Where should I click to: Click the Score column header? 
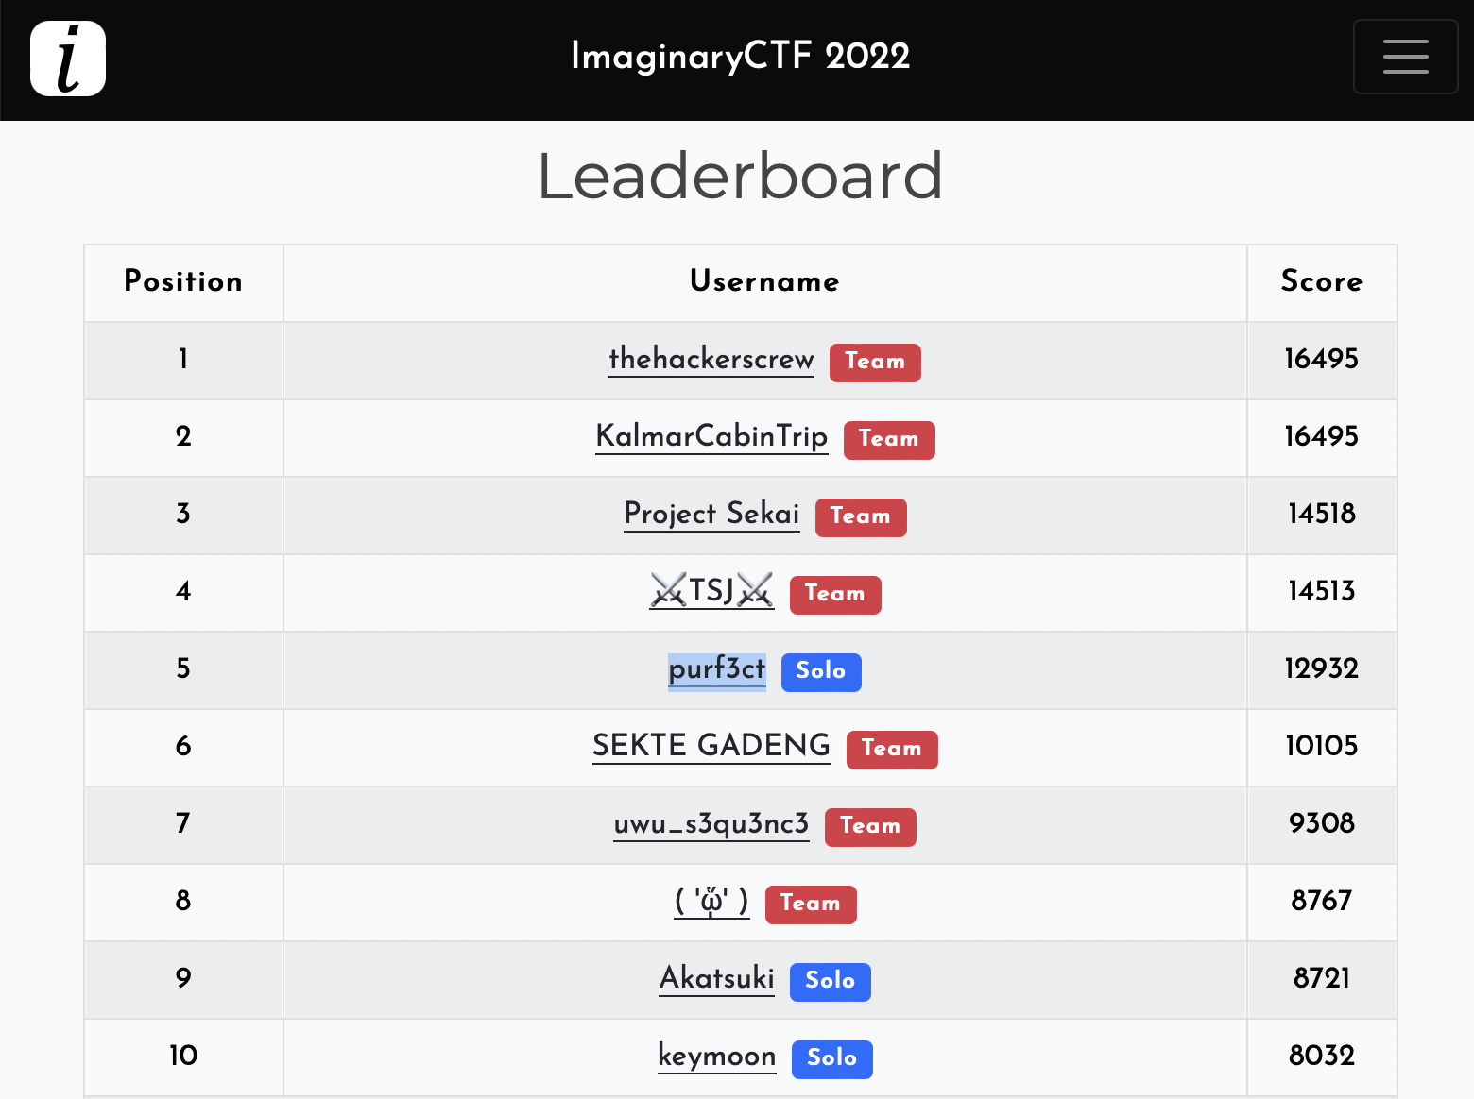pyautogui.click(x=1322, y=281)
